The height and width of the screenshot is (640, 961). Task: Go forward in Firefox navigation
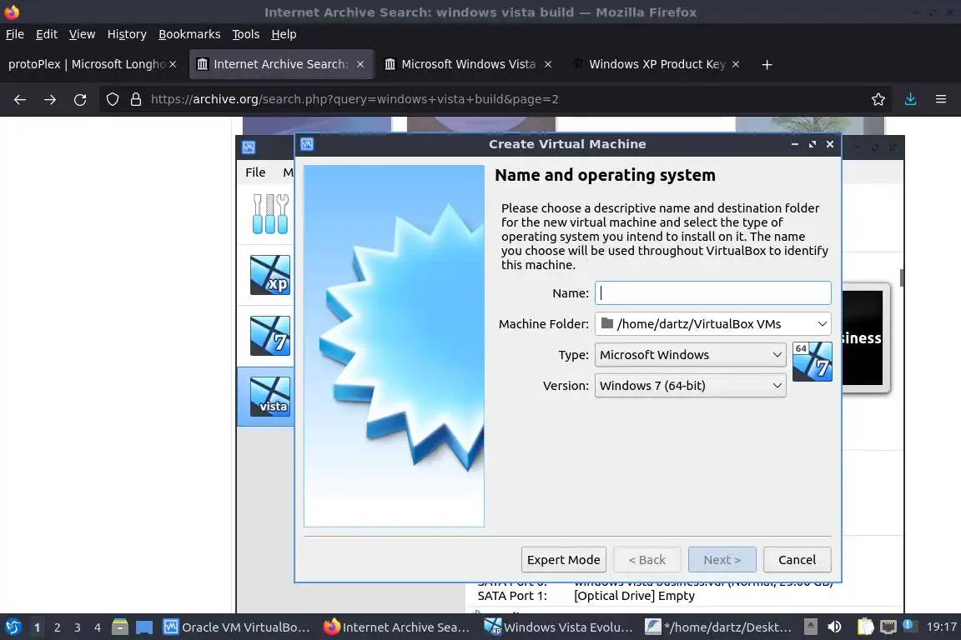pyautogui.click(x=50, y=99)
